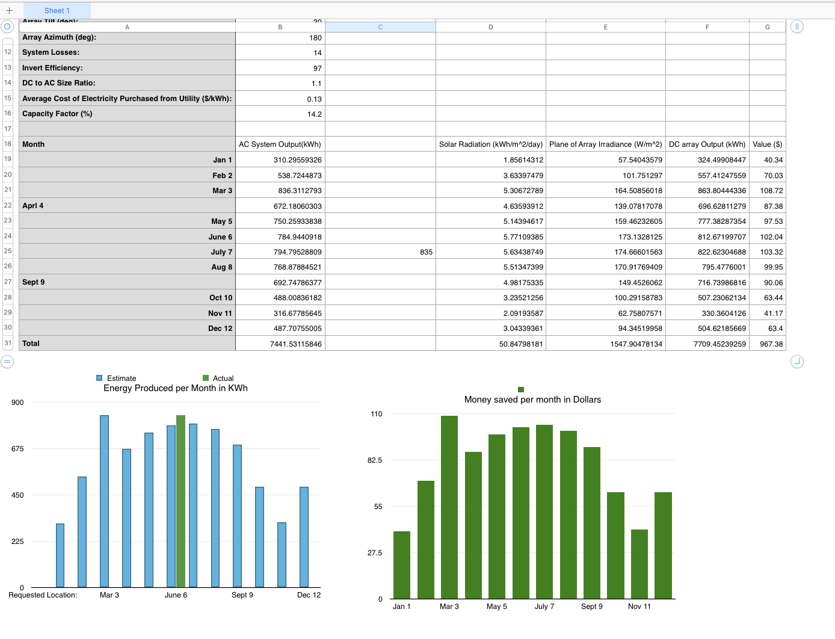
Task: Click the blue Estimate legend marker
Action: click(x=98, y=378)
